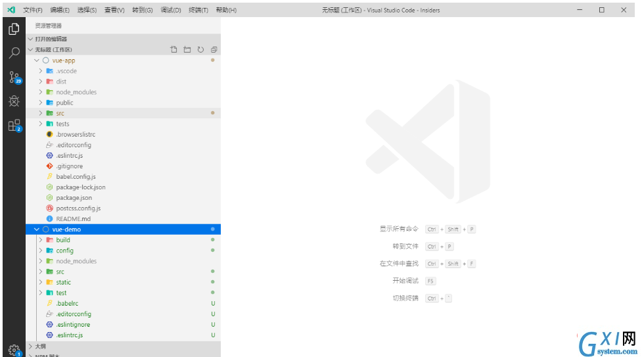Open the Extensions view in activity bar
The height and width of the screenshot is (357, 642).
coord(14,125)
